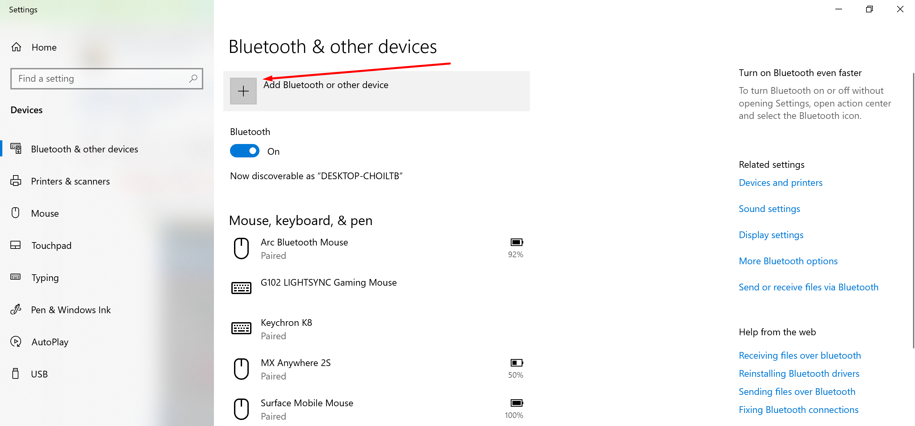Open the Mouse settings page
Screen dimensions: 915x426
(x=45, y=213)
